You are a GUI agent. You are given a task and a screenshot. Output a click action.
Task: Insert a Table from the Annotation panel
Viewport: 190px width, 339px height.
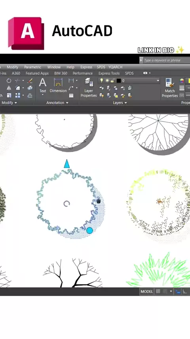[x=71, y=95]
